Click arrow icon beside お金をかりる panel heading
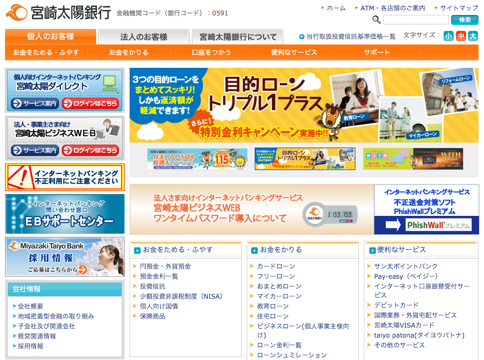484x360 pixels. pos(254,250)
